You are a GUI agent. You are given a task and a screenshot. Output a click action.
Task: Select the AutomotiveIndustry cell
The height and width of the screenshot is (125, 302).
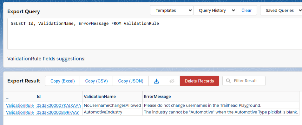point(112,112)
